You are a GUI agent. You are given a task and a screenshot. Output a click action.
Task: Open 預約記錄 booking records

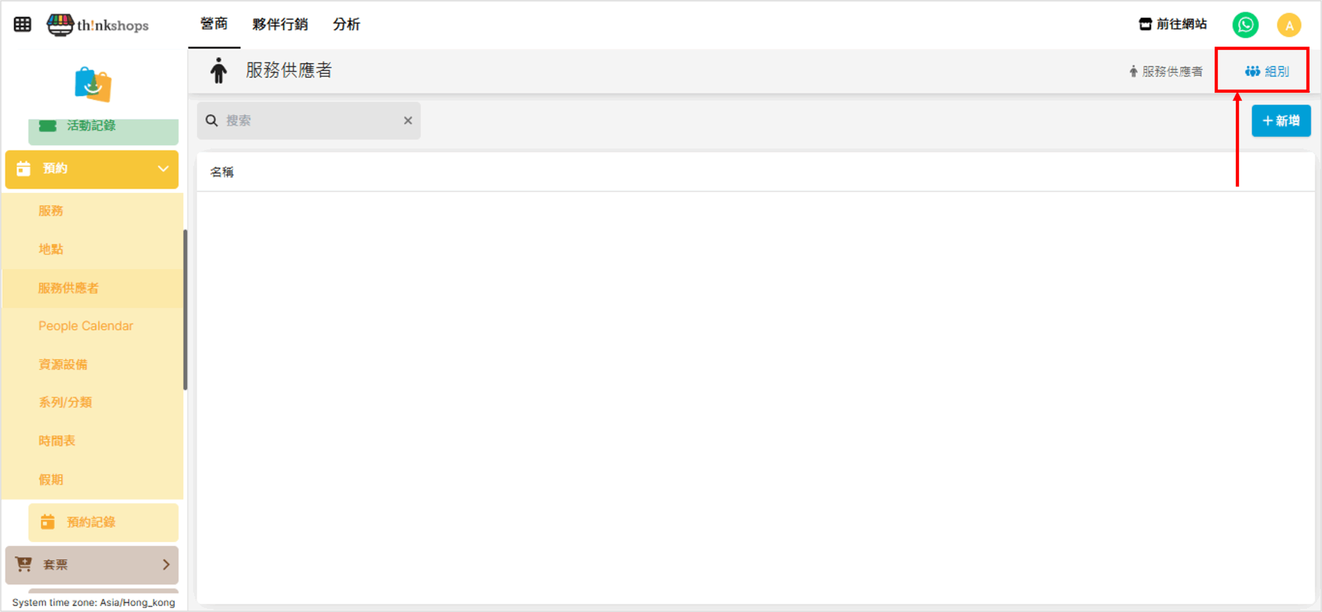pos(91,522)
